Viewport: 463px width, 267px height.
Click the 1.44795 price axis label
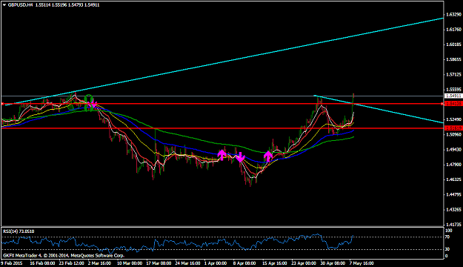453,194
